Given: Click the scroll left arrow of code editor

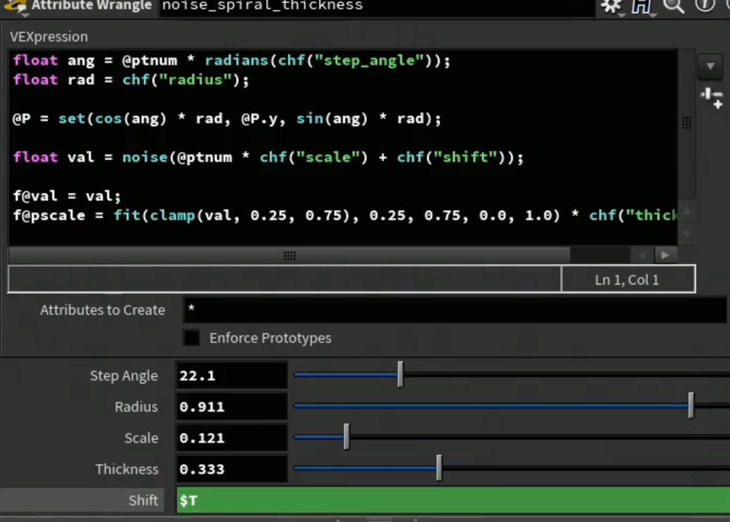Looking at the screenshot, I should (x=642, y=255).
